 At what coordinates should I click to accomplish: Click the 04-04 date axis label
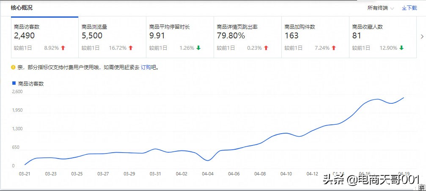click(x=208, y=174)
